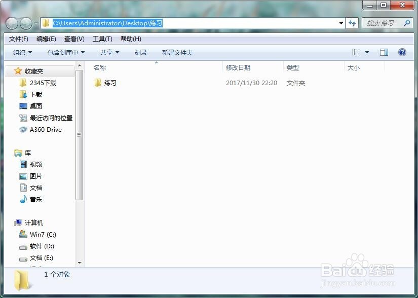Select the 音乐 library
418x298 pixels.
(x=34, y=199)
